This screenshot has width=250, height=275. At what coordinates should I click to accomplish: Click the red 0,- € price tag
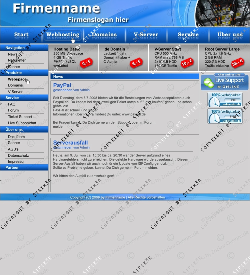tap(86, 63)
